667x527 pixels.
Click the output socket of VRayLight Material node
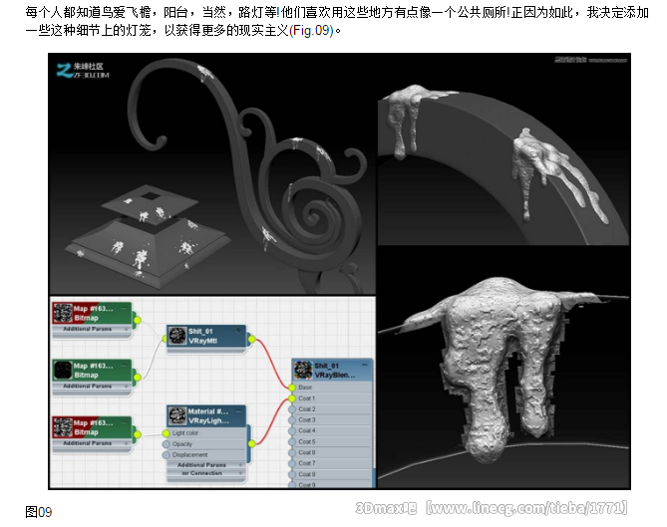point(252,443)
